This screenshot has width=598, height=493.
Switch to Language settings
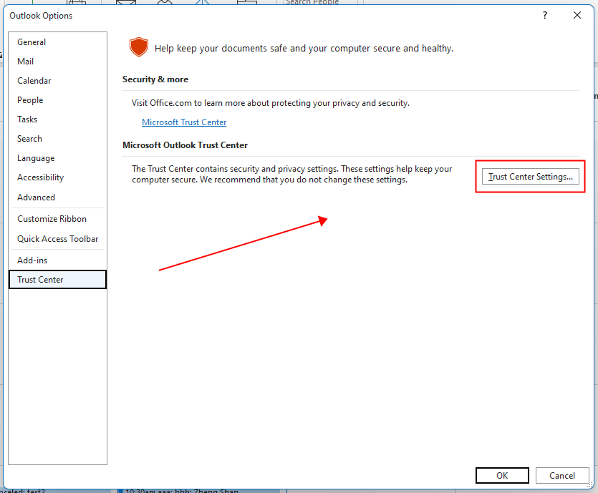[x=36, y=158]
